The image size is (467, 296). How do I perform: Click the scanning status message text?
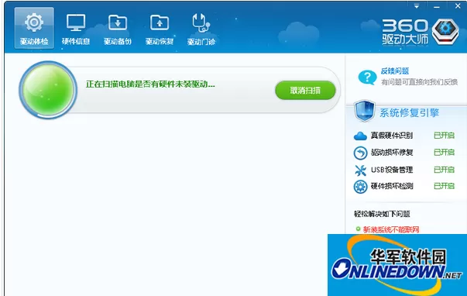click(150, 84)
